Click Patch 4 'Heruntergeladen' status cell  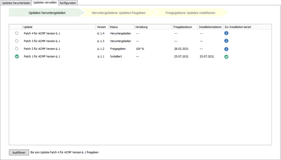click(121, 33)
